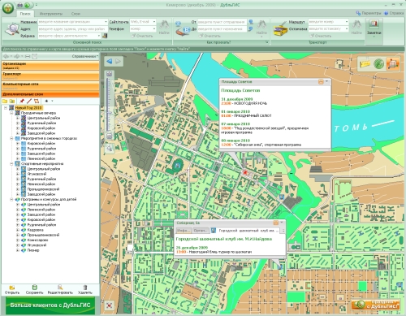Open the Рубрика field dropdown arrow
This screenshot has width=406, height=316.
[99, 36]
